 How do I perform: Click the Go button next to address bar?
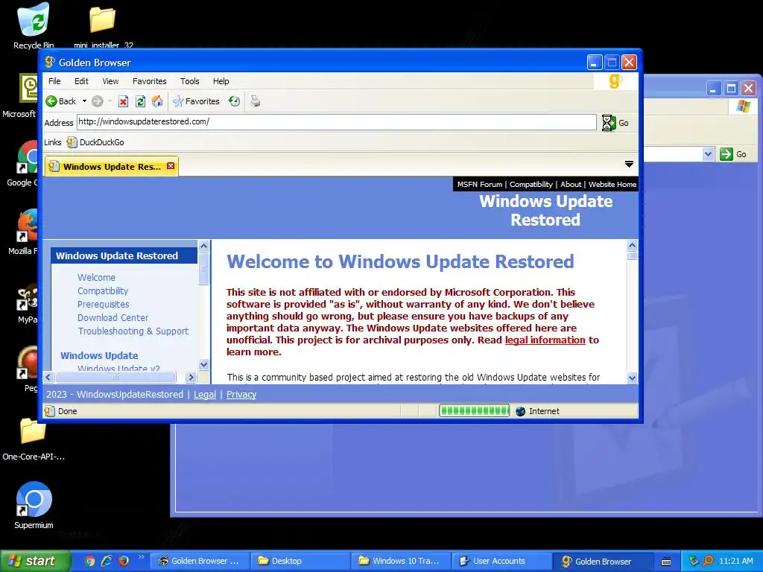pos(615,123)
